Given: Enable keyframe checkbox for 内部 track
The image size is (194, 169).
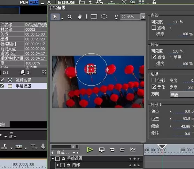Looking at the screenshot, I should (62, 165).
